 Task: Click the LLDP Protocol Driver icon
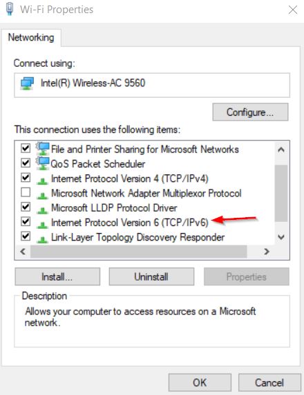click(42, 210)
